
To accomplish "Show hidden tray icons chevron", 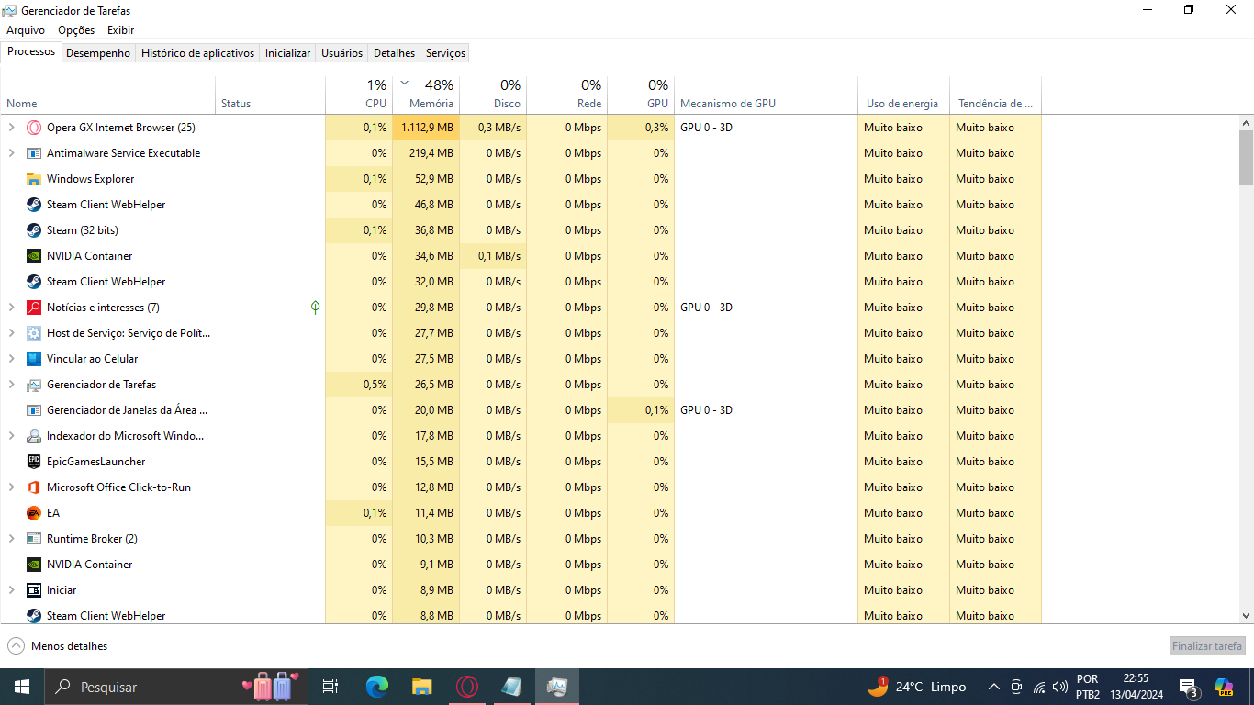I will 994,687.
